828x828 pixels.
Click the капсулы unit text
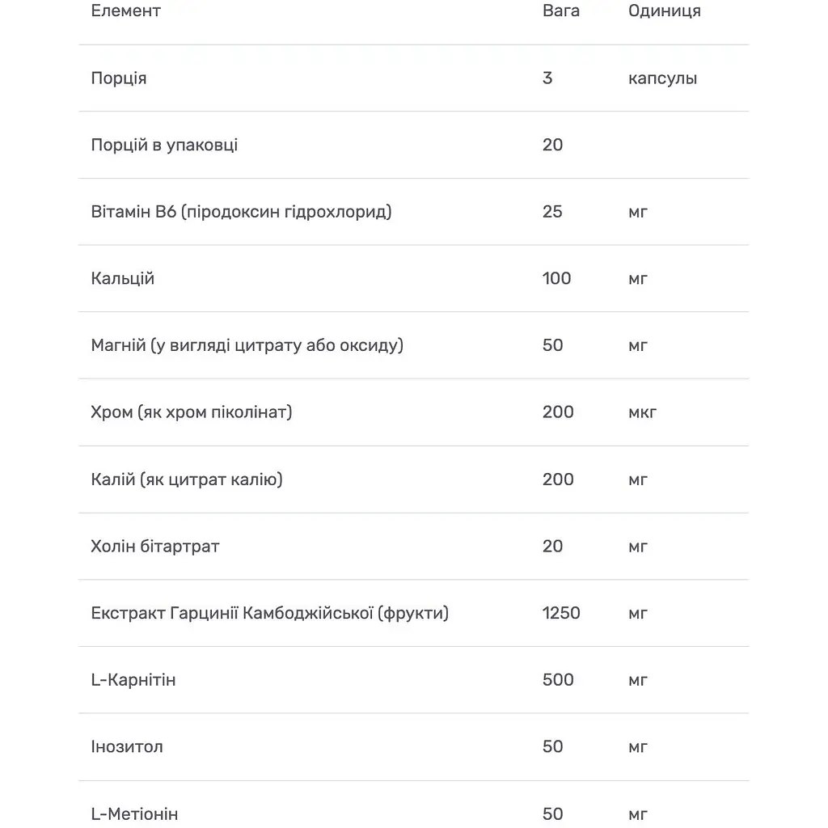(x=662, y=78)
